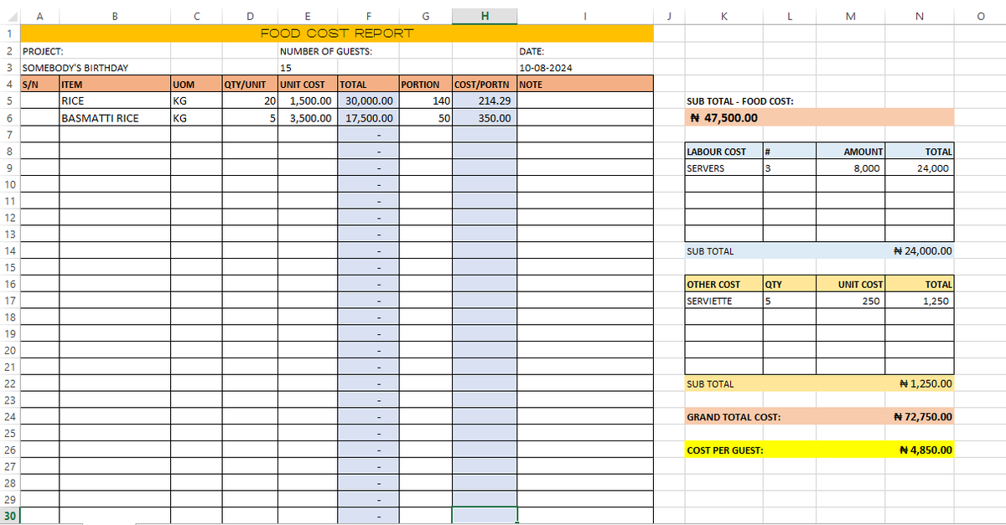
Task: Click the PORTION header cell
Action: click(x=426, y=85)
